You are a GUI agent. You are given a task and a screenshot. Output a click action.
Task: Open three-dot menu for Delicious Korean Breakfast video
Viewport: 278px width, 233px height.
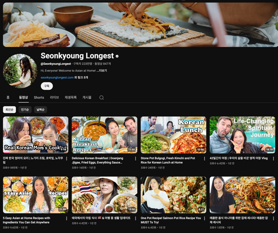136,159
